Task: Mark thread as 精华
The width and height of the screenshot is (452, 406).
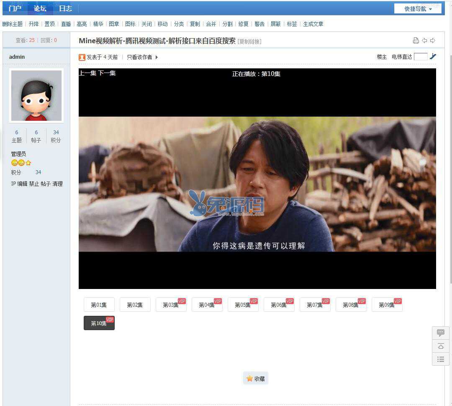Action: tap(98, 24)
